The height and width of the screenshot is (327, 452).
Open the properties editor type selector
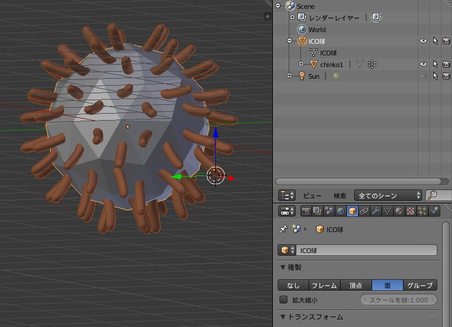pyautogui.click(x=287, y=211)
